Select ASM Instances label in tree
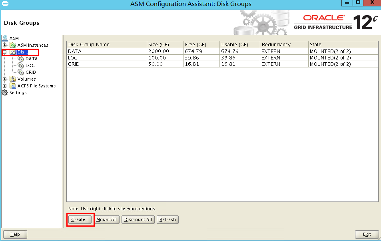 [33, 45]
